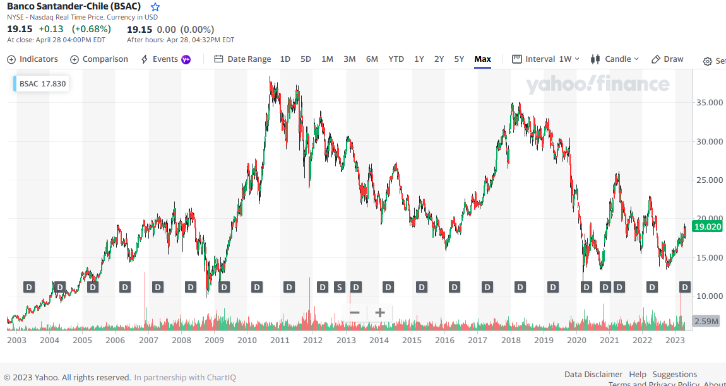
Task: Click the dividend D marker above 2003
Action: coord(29,287)
